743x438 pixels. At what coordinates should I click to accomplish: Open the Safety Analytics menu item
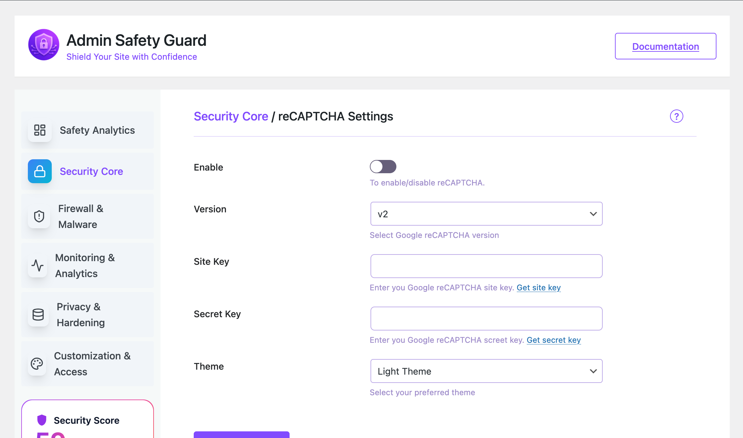coord(97,130)
